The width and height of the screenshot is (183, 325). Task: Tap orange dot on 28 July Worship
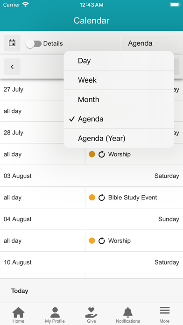[92, 154]
